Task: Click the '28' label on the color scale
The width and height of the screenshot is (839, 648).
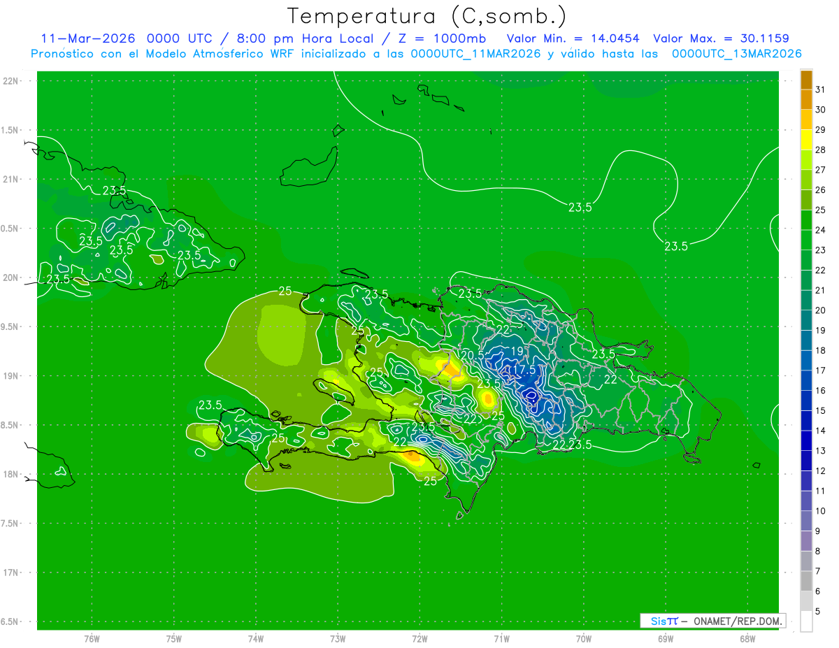Action: (821, 150)
